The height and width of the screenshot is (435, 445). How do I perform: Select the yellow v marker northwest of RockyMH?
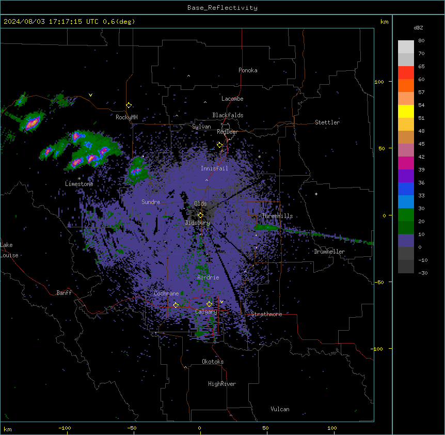click(90, 95)
